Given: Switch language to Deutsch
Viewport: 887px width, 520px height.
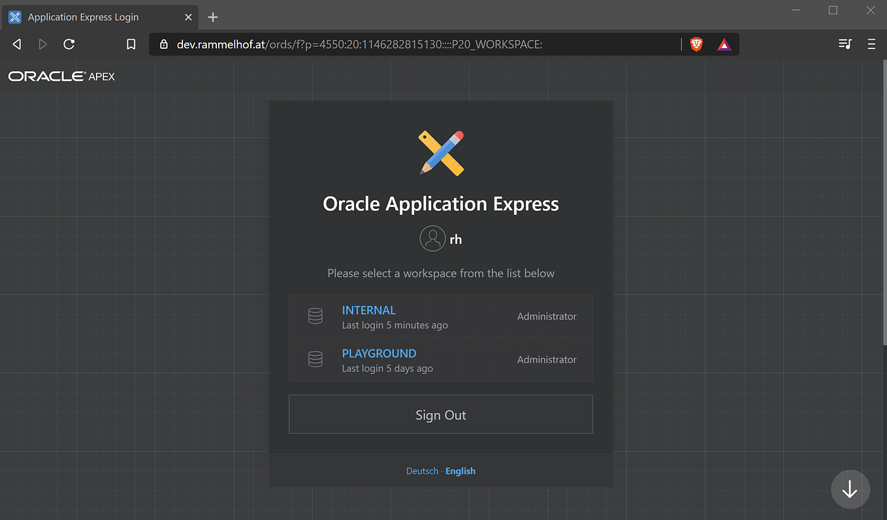Looking at the screenshot, I should pyautogui.click(x=422, y=470).
